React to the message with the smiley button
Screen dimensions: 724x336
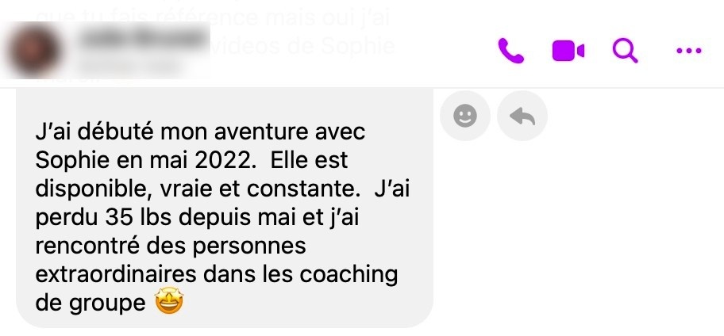pyautogui.click(x=464, y=116)
